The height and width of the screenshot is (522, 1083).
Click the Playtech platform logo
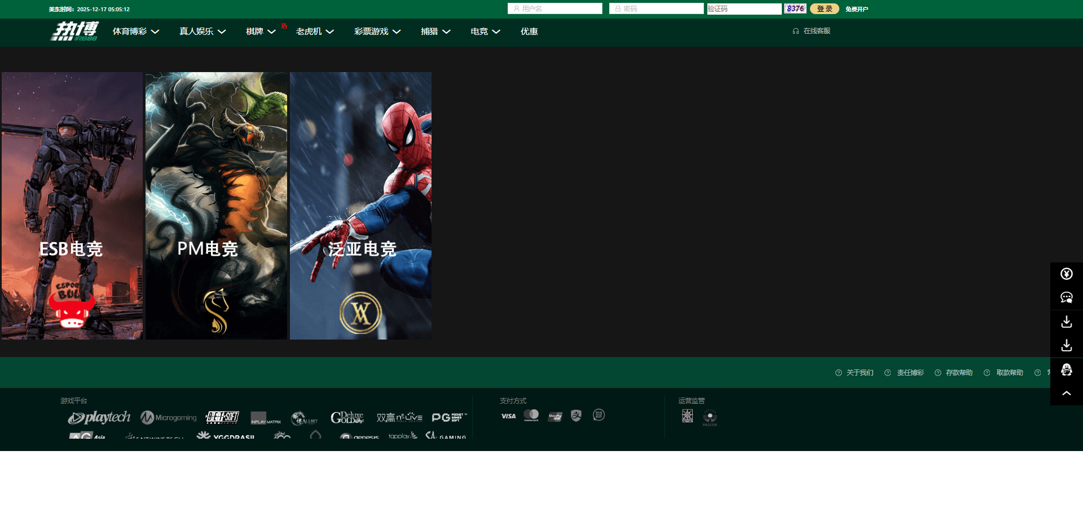point(99,417)
